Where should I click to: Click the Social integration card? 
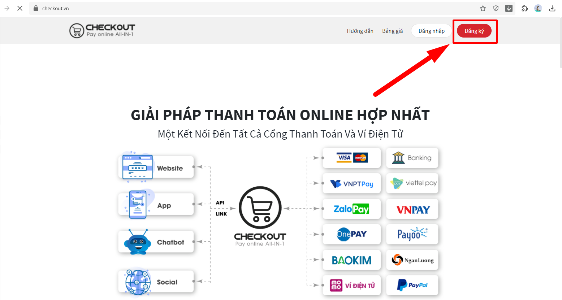click(156, 282)
